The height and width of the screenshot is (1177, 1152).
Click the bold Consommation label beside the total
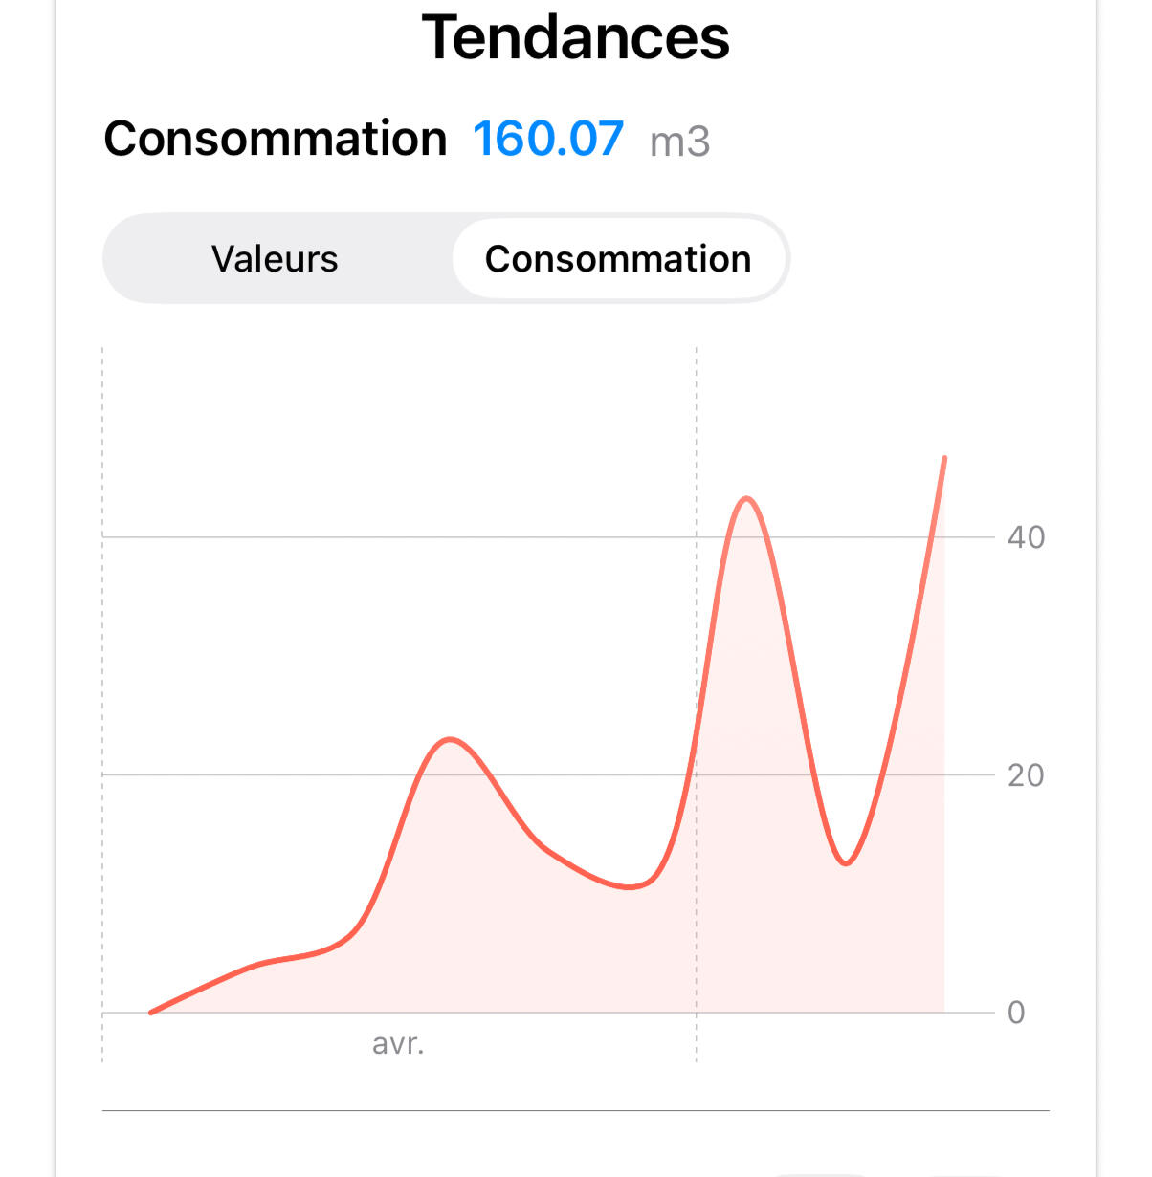276,139
